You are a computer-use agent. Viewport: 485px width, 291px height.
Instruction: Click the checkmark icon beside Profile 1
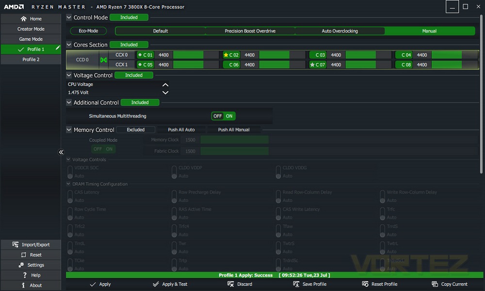point(21,49)
